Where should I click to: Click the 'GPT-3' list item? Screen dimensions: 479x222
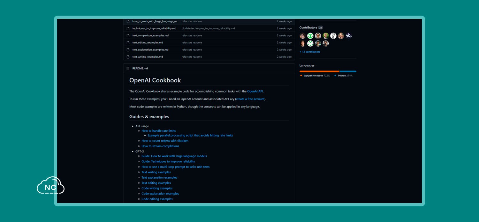(x=140, y=152)
